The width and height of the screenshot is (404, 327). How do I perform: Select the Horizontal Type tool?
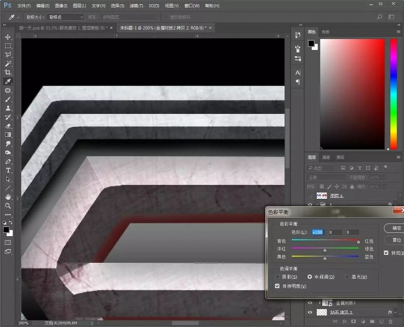pos(8,170)
